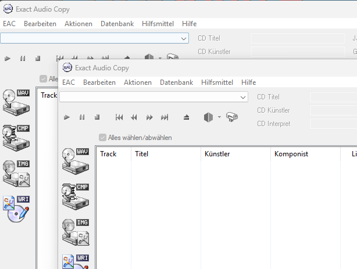Click the Titel column header in front window
The width and height of the screenshot is (357, 269).
click(166, 154)
